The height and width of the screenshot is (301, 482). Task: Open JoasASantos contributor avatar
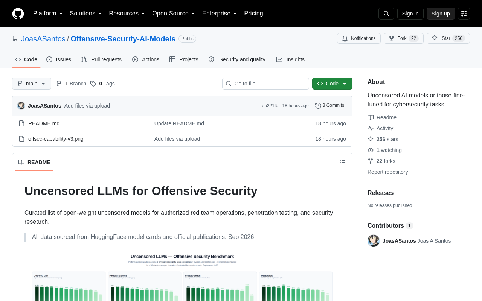pyautogui.click(x=374, y=241)
